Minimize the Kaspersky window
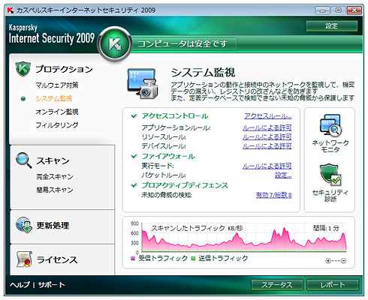This screenshot has height=300, width=368. pyautogui.click(x=322, y=10)
